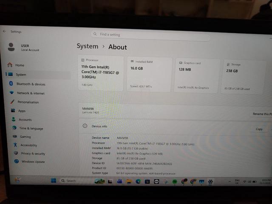This screenshot has height=204, width=272.
Task: Click the Processor info card
Action: (101, 73)
